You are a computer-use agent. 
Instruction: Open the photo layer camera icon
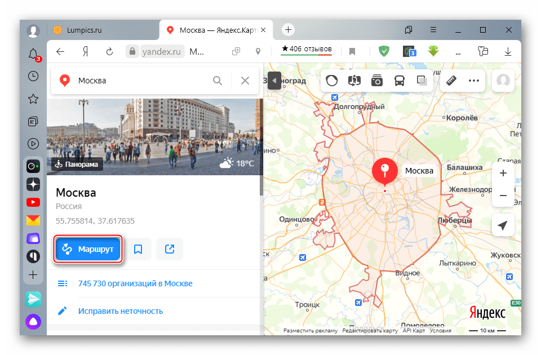[x=377, y=81]
